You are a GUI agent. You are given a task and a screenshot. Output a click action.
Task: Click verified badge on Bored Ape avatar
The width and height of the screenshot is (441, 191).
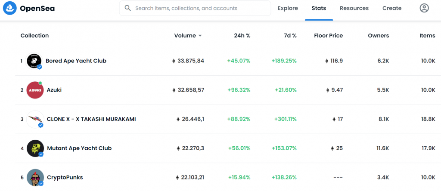coord(40,67)
